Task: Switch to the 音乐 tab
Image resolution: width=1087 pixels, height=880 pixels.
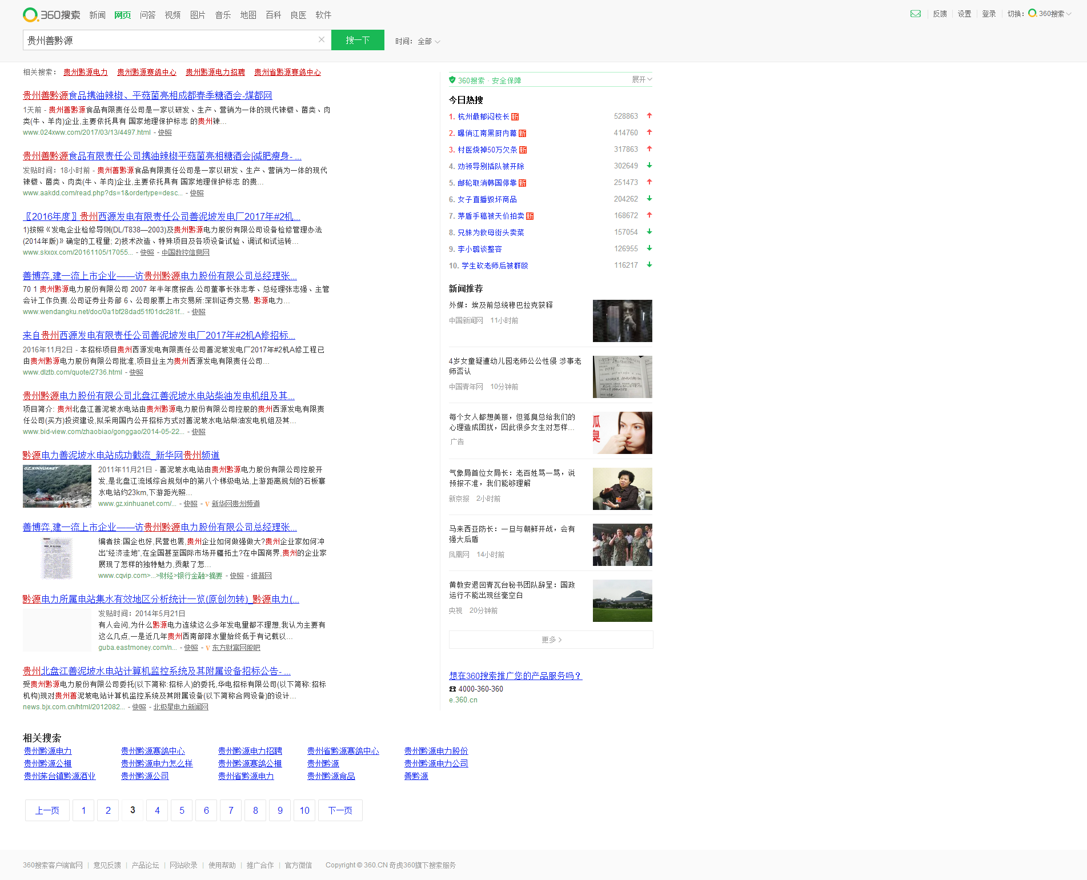Action: (223, 15)
